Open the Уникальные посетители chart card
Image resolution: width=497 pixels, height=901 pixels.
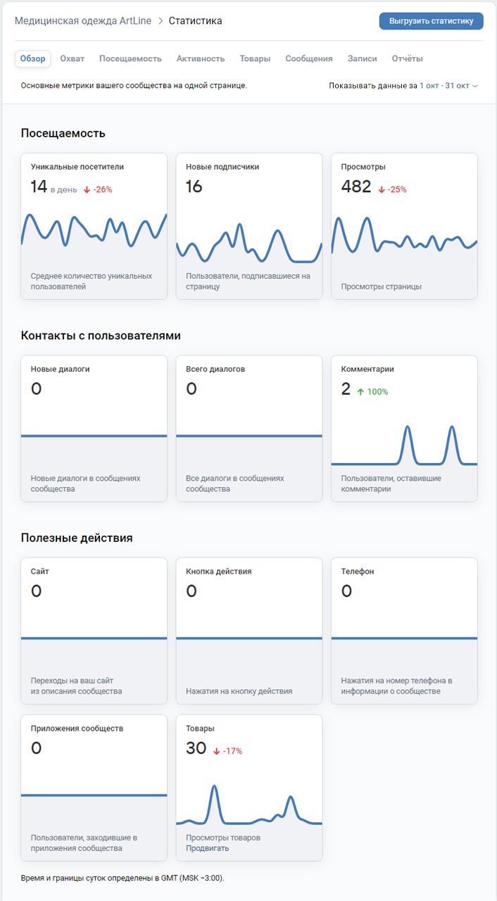tap(94, 226)
